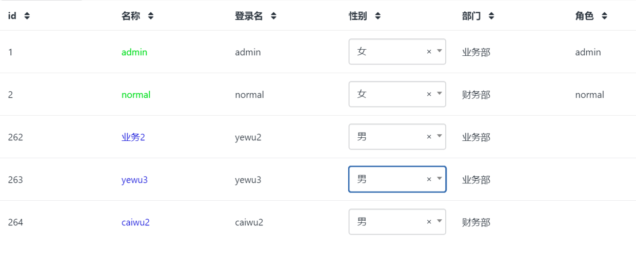636x253 pixels.
Task: Expand gender dropdown arrow for admin
Action: click(440, 51)
